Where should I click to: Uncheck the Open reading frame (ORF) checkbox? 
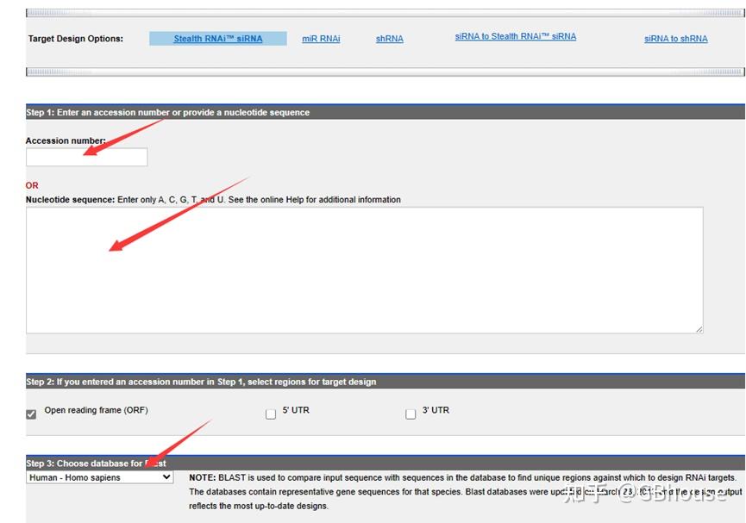tap(31, 414)
